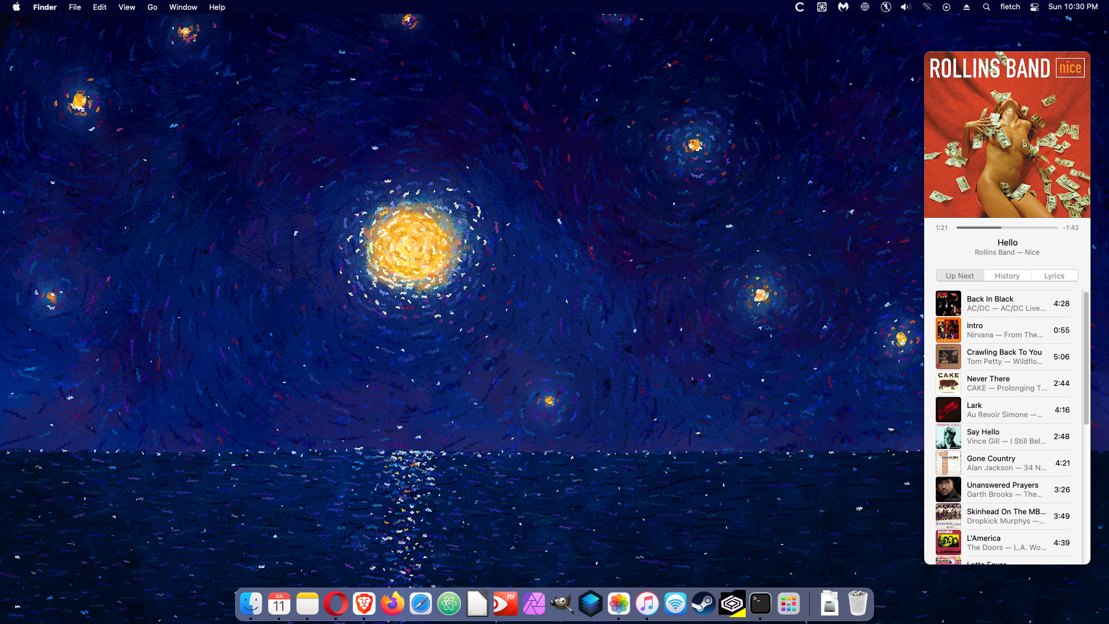Launch GIMP from the Dock
This screenshot has height=624, width=1109.
point(562,604)
